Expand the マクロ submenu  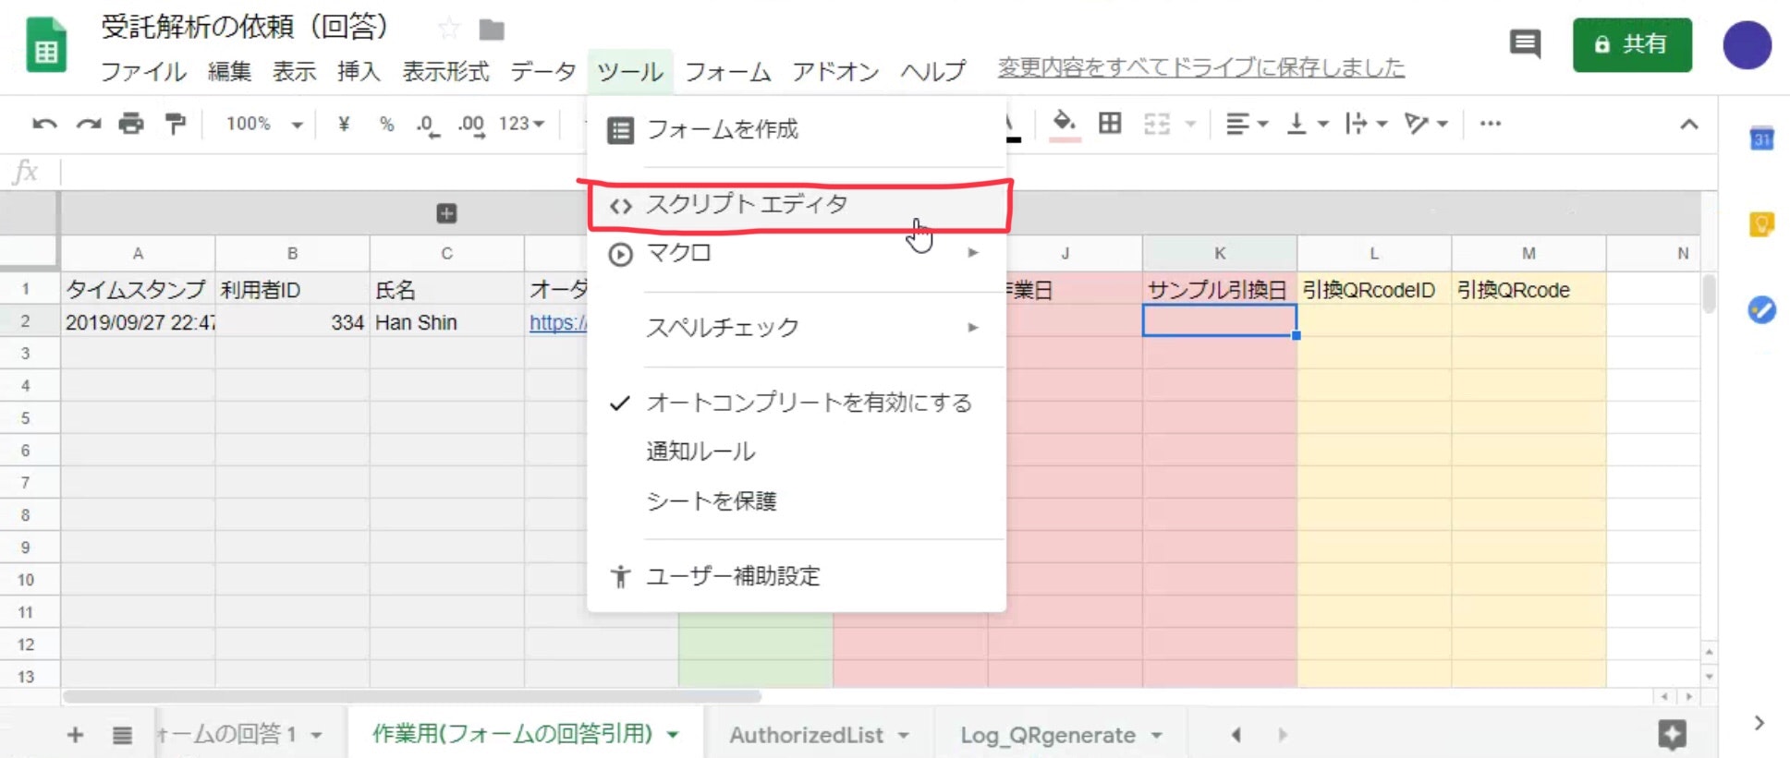[796, 253]
